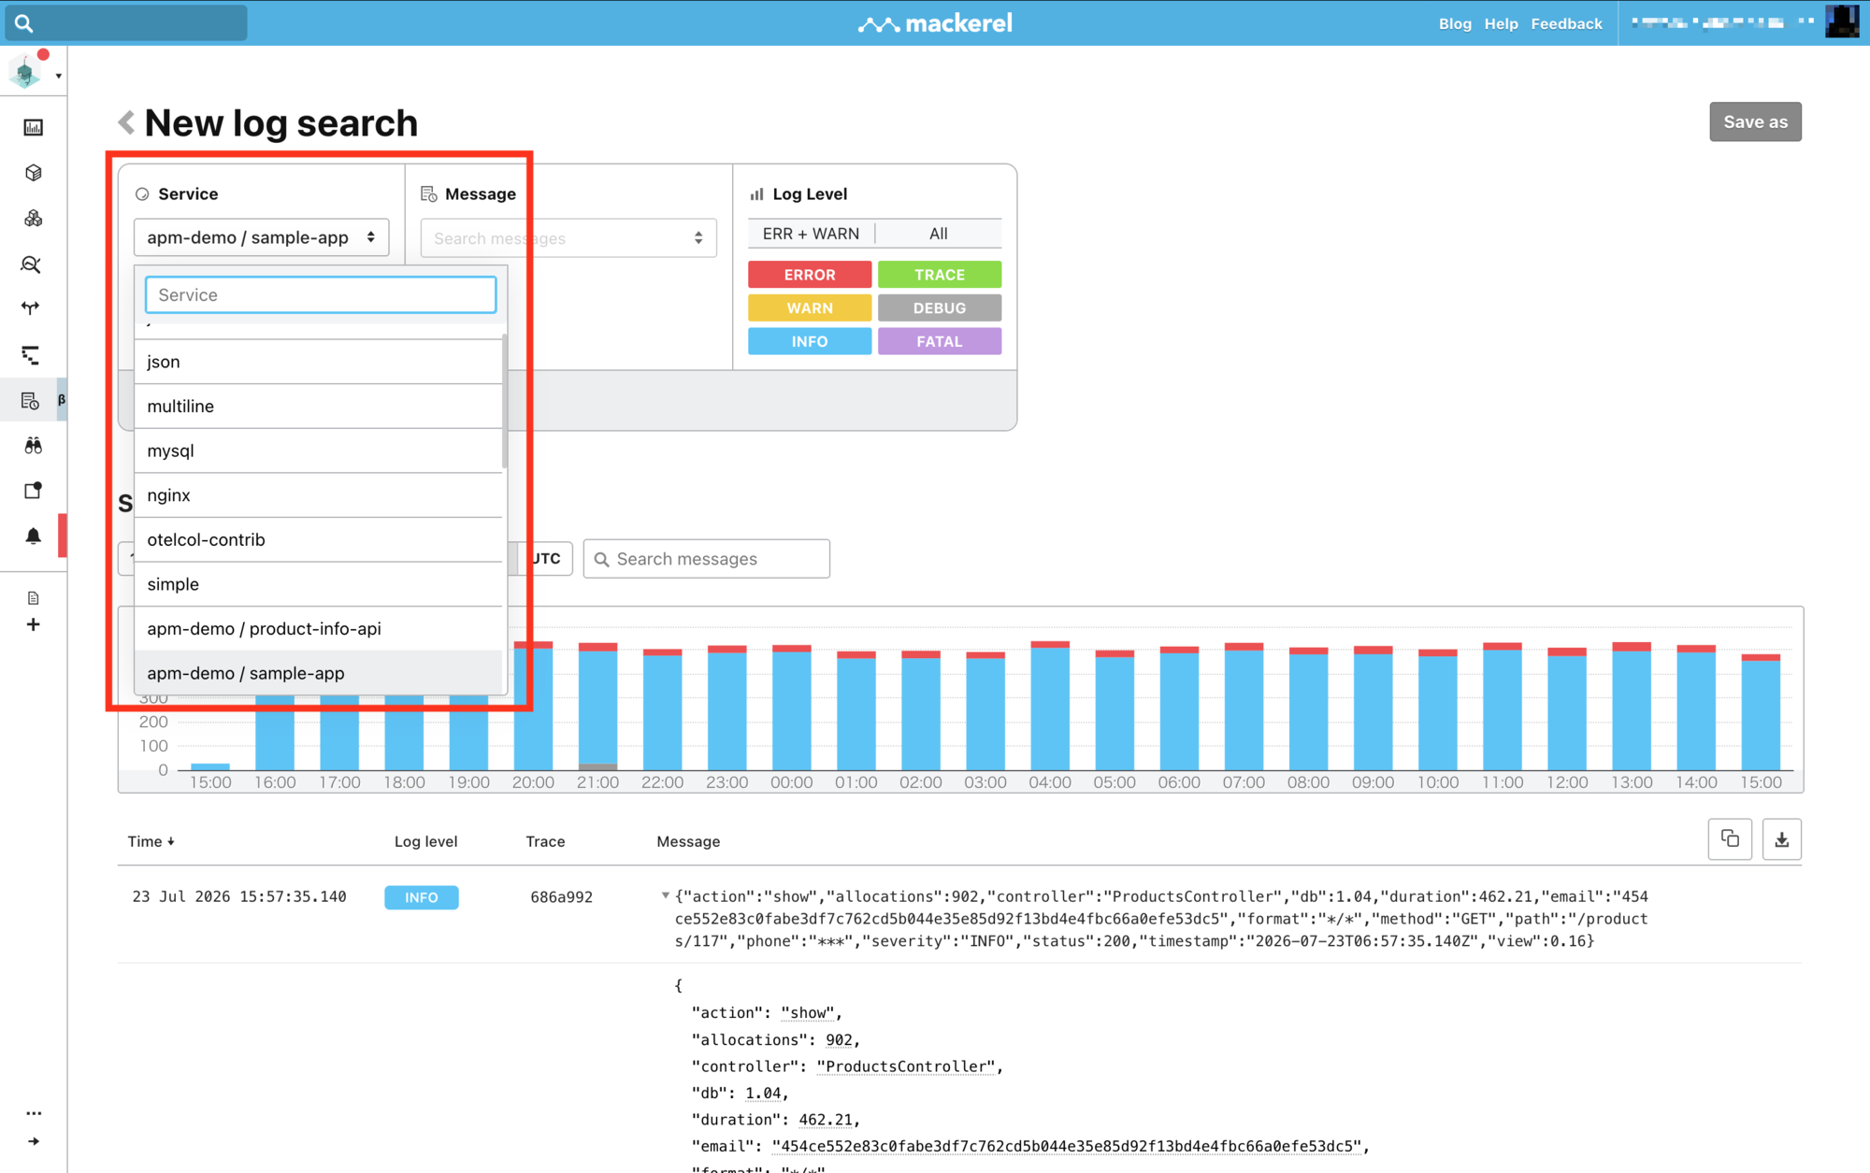Expand the sidebar with the arrow icon
This screenshot has width=1870, height=1173.
tap(35, 1141)
